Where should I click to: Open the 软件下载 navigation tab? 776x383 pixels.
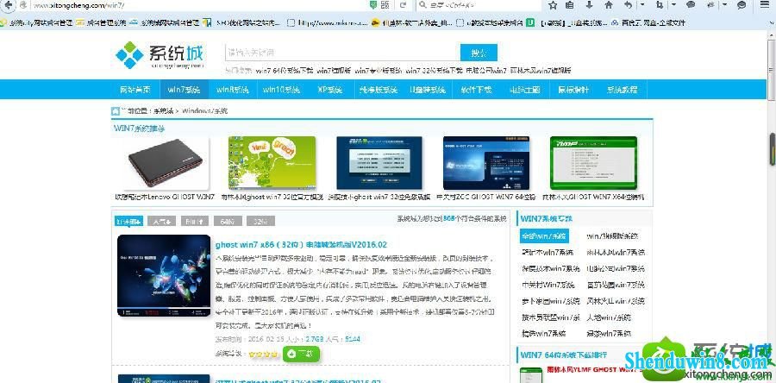[x=476, y=90]
